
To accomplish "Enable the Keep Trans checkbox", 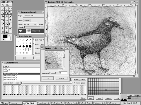I will 39,24.
